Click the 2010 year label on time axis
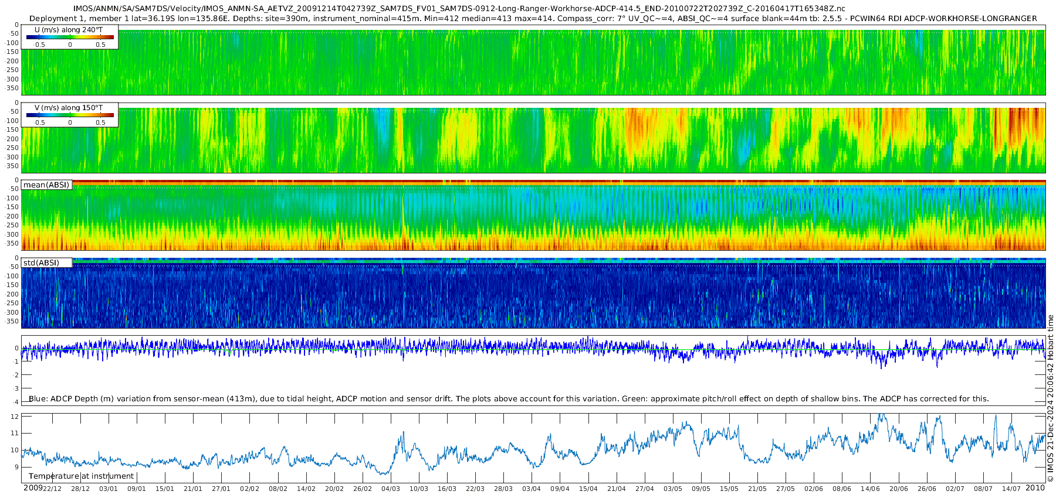Image resolution: width=1056 pixels, height=498 pixels. [x=1035, y=488]
